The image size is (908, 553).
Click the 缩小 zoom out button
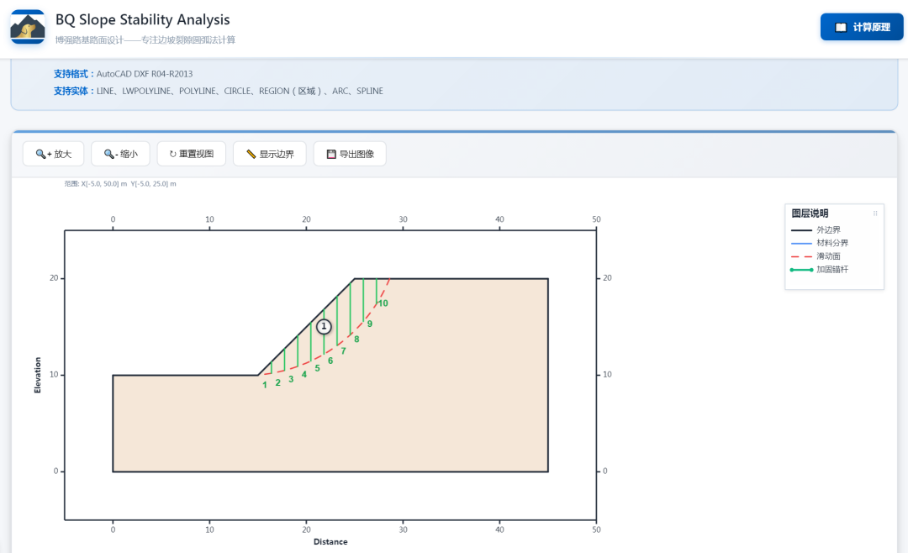point(120,154)
